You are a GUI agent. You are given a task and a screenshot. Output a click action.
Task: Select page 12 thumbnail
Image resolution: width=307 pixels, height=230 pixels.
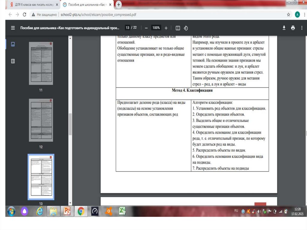[41, 120]
